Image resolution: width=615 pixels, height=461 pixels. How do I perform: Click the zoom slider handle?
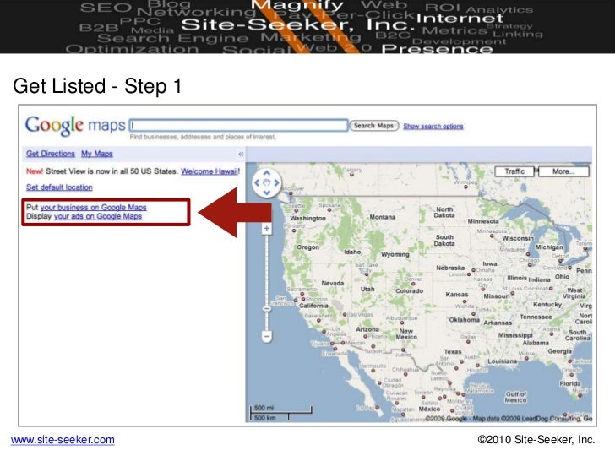click(x=267, y=309)
